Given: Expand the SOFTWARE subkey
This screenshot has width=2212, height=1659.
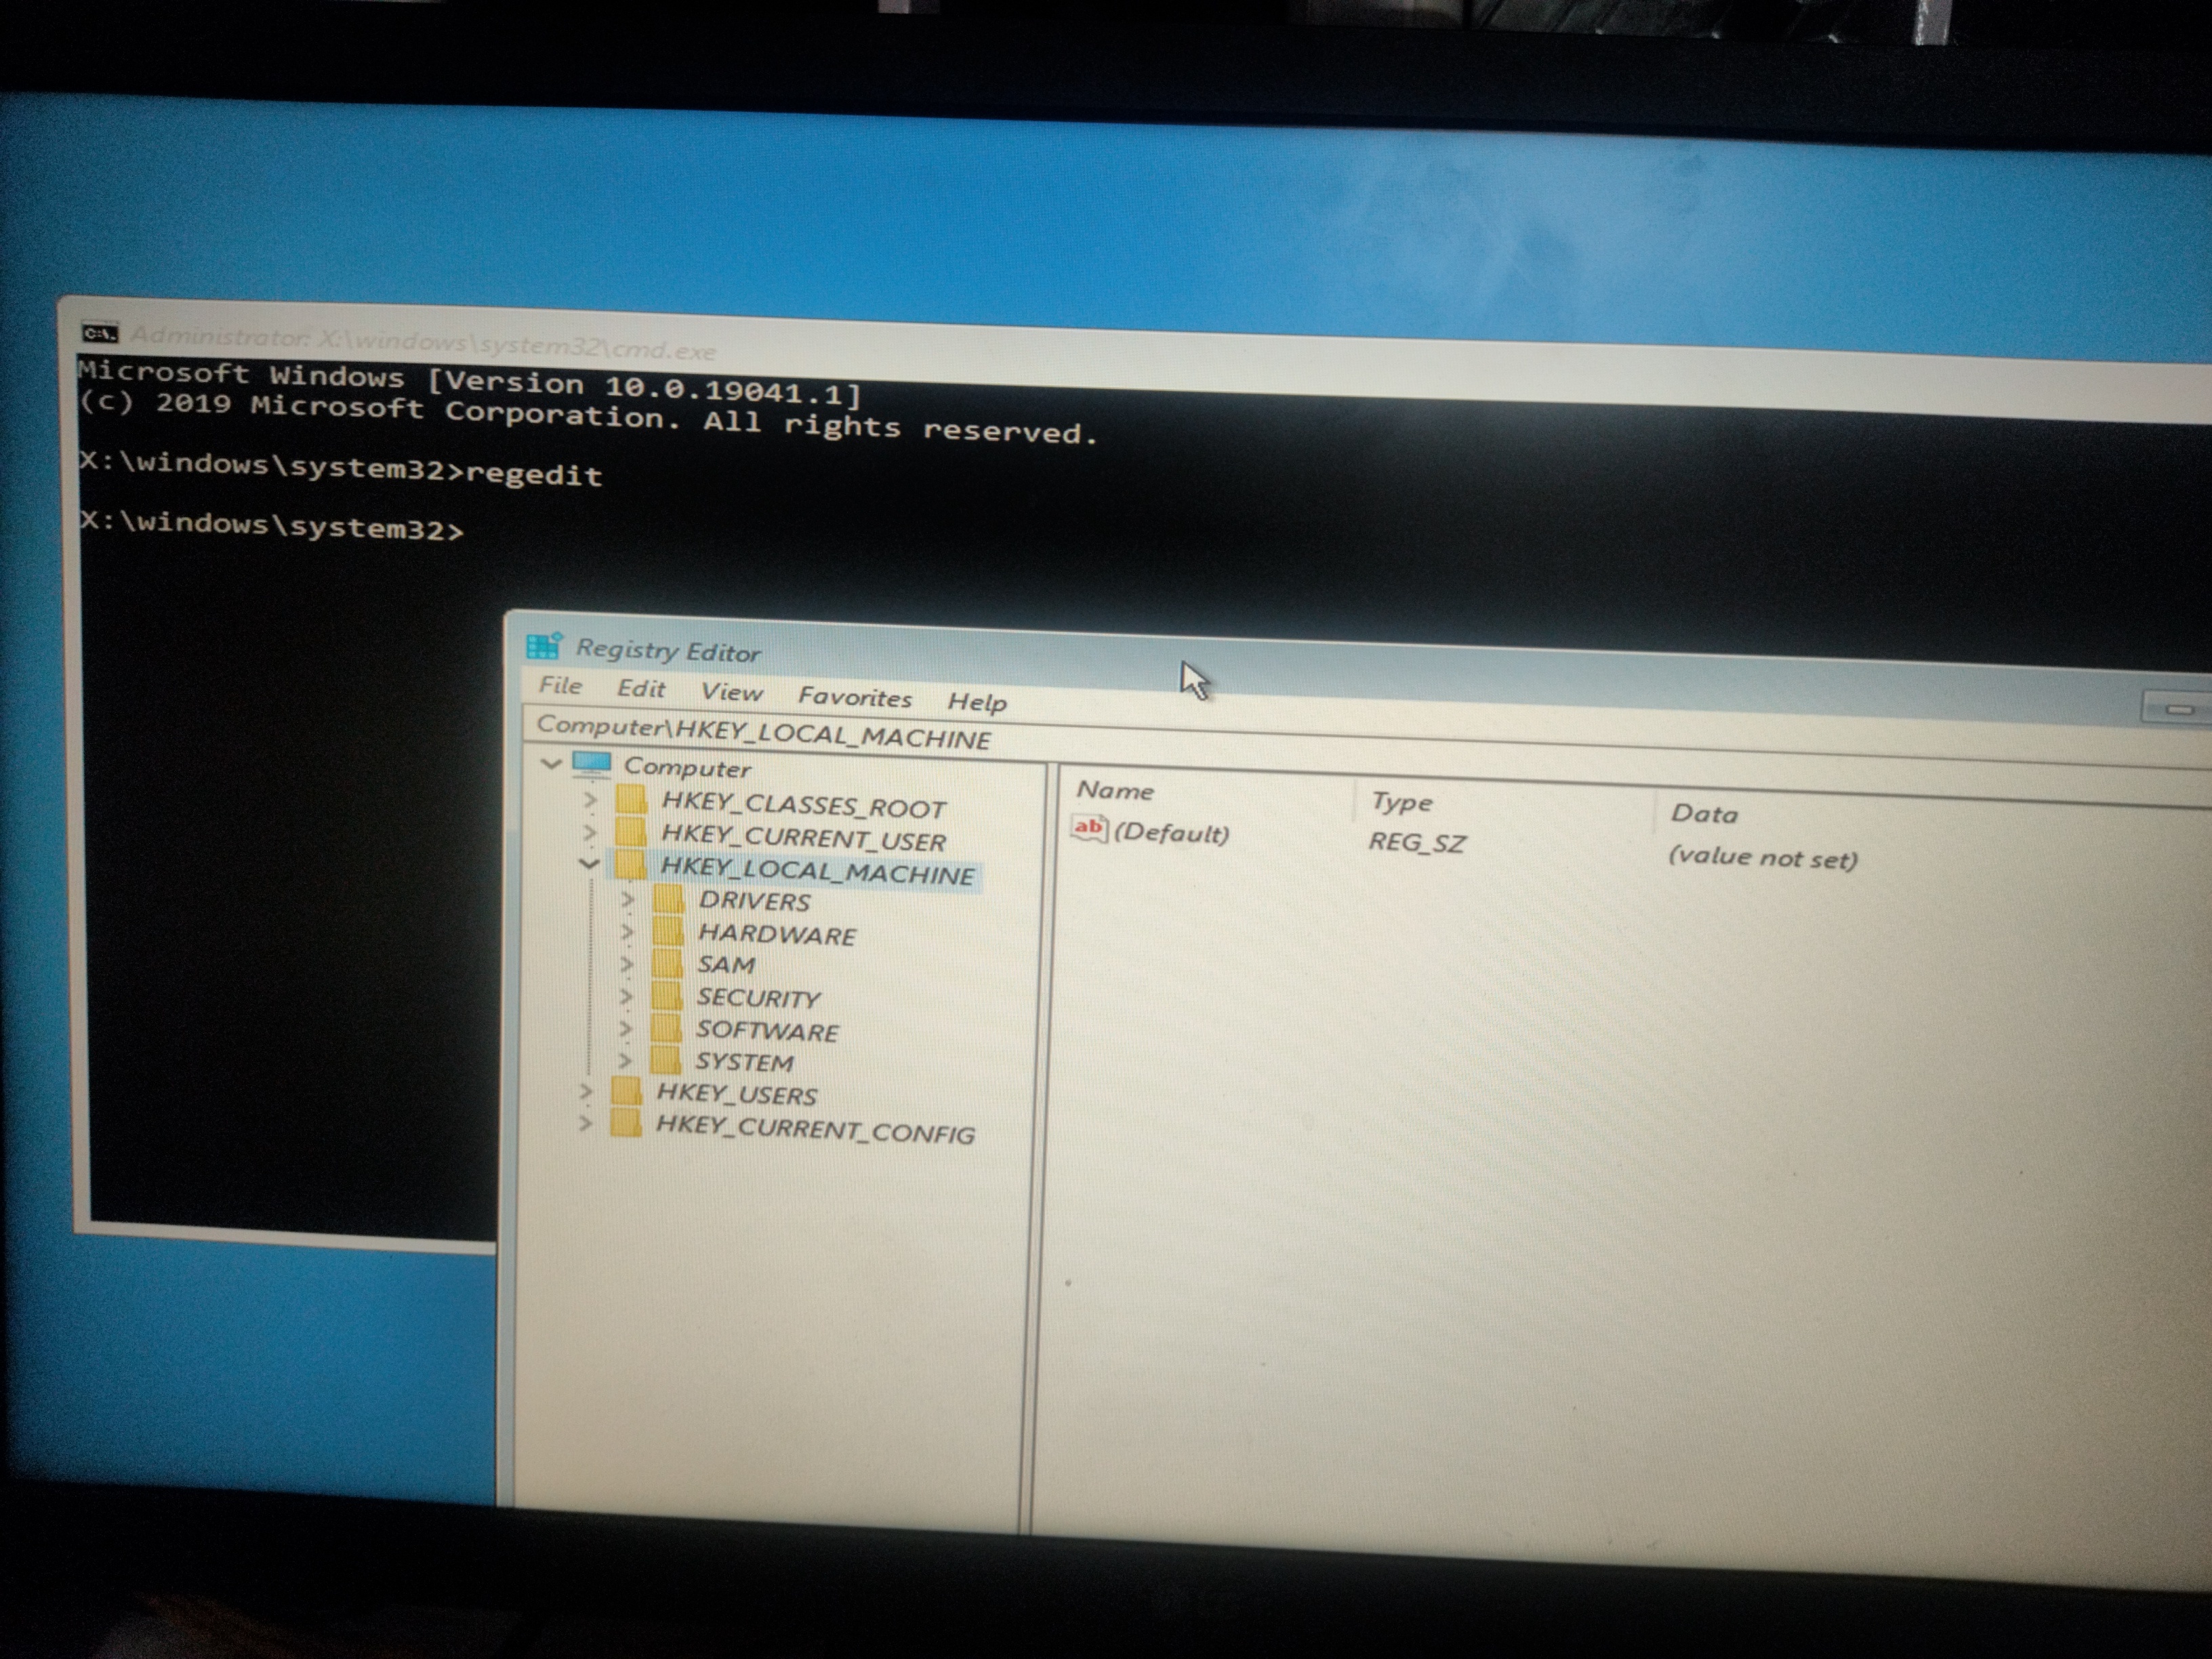Looking at the screenshot, I should tap(625, 1028).
